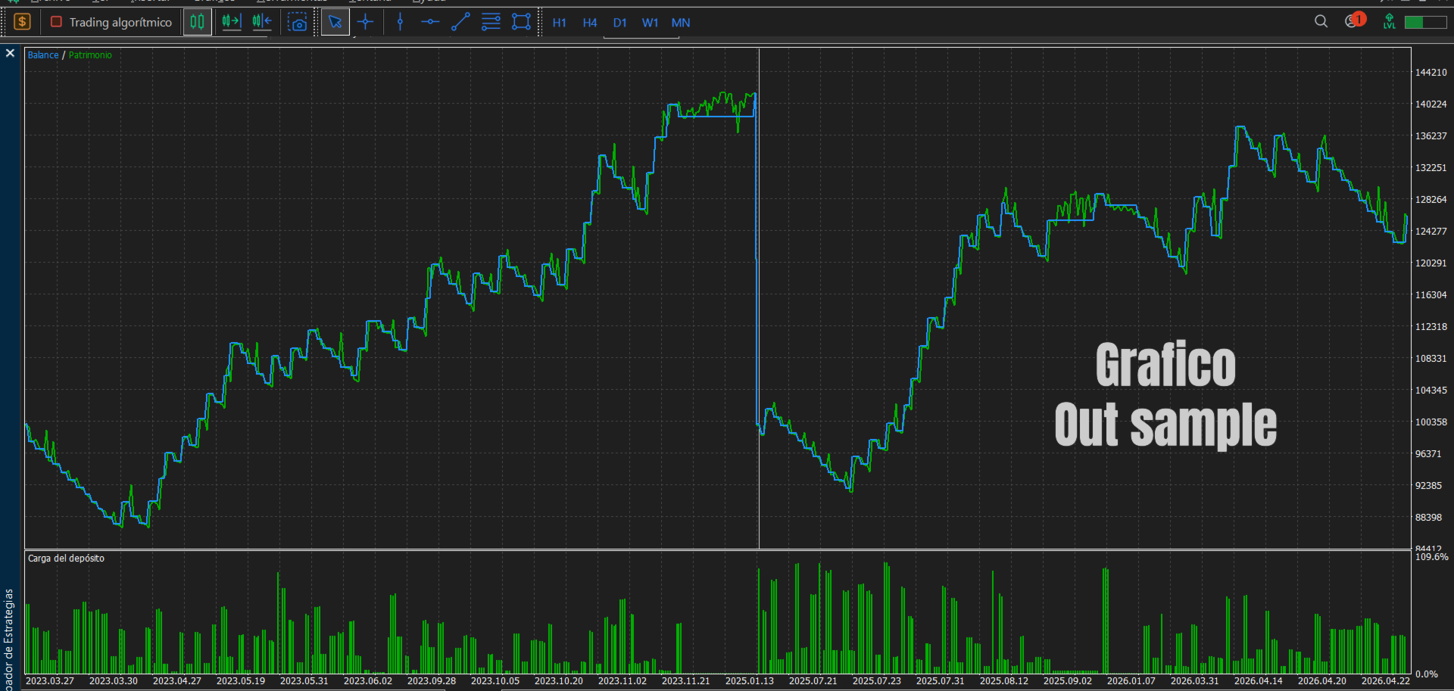1454x691 pixels.
Task: Choose the horizontal line drawing tool
Action: click(430, 22)
